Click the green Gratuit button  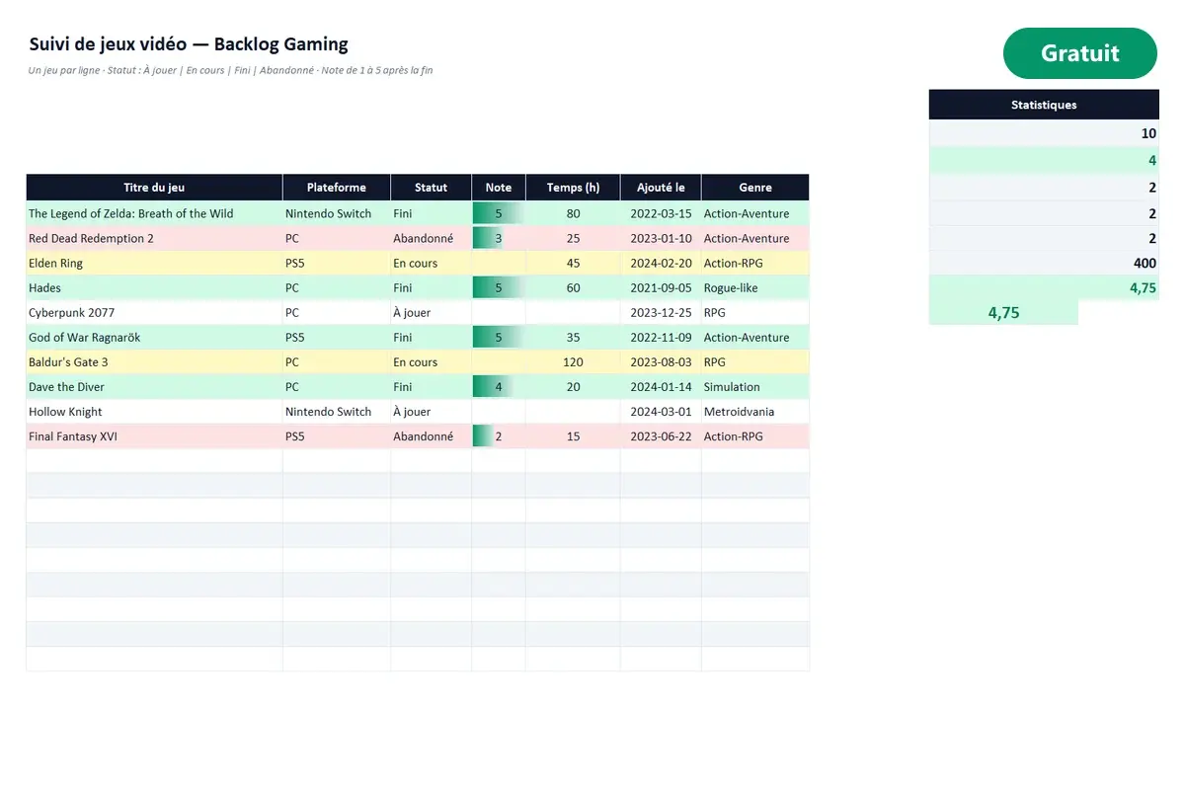pyautogui.click(x=1079, y=53)
